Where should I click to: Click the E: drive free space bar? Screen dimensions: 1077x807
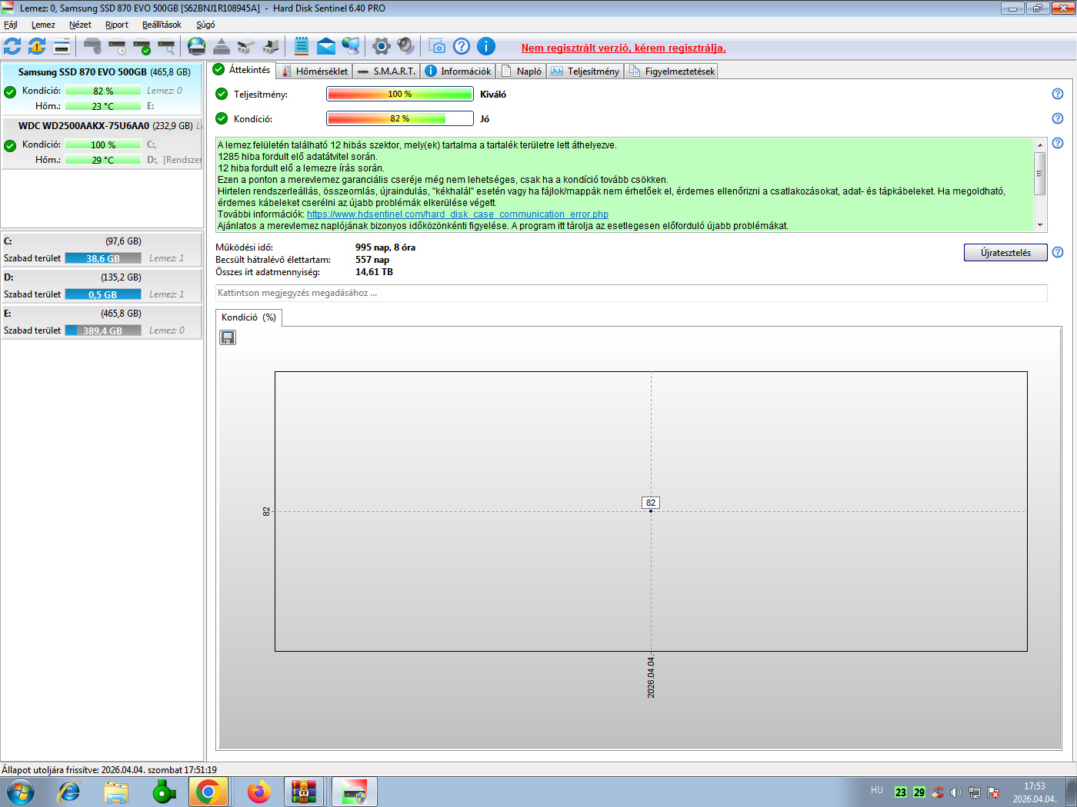click(x=103, y=330)
